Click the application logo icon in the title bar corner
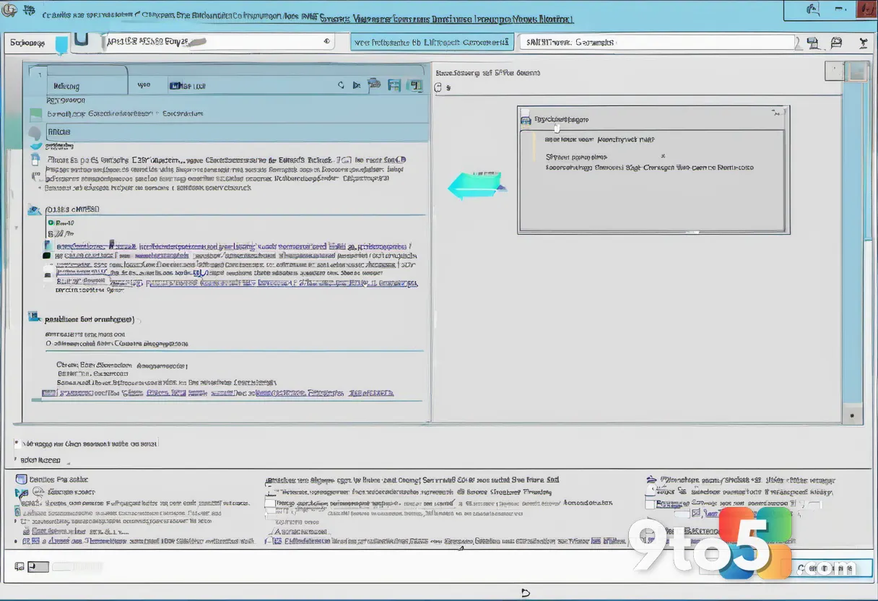The width and height of the screenshot is (878, 601). point(9,11)
